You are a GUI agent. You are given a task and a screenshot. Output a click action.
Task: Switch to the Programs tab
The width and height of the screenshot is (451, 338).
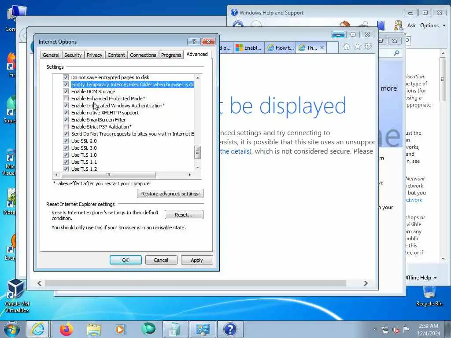pyautogui.click(x=171, y=55)
